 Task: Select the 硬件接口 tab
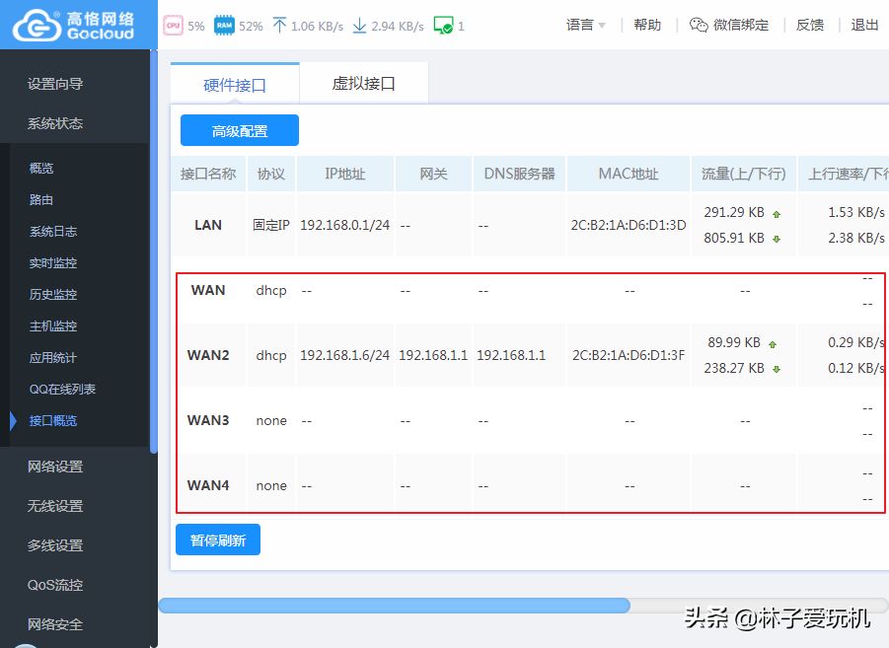(235, 85)
